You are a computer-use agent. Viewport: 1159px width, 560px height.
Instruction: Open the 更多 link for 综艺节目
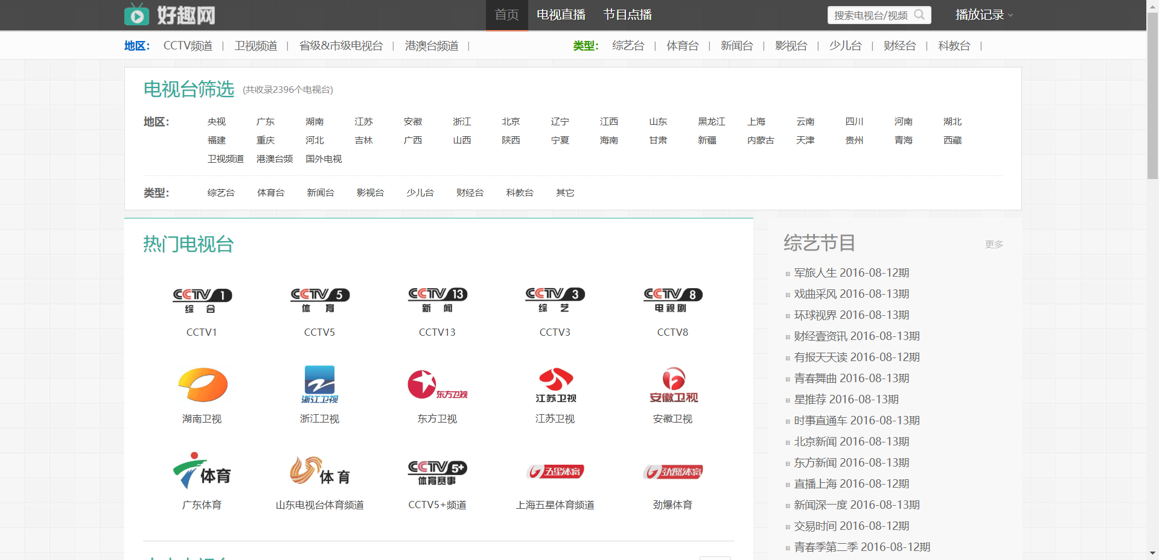(993, 245)
